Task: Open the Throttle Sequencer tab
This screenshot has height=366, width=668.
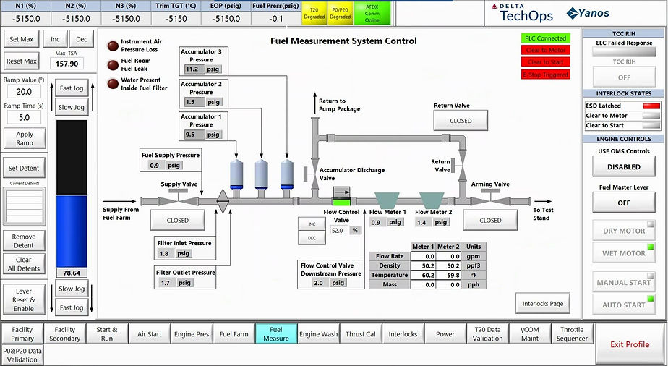Action: click(x=572, y=333)
